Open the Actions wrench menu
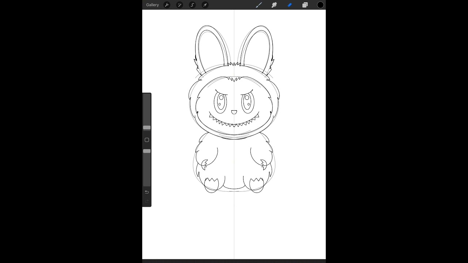The width and height of the screenshot is (468, 263). click(167, 5)
